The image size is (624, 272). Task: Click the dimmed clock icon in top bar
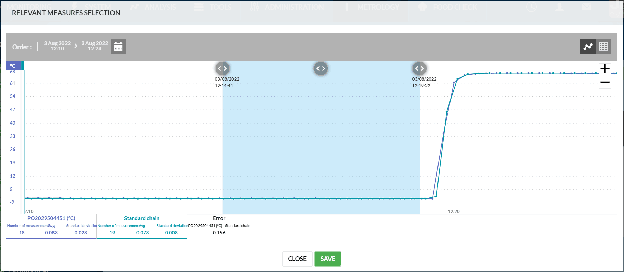point(531,7)
